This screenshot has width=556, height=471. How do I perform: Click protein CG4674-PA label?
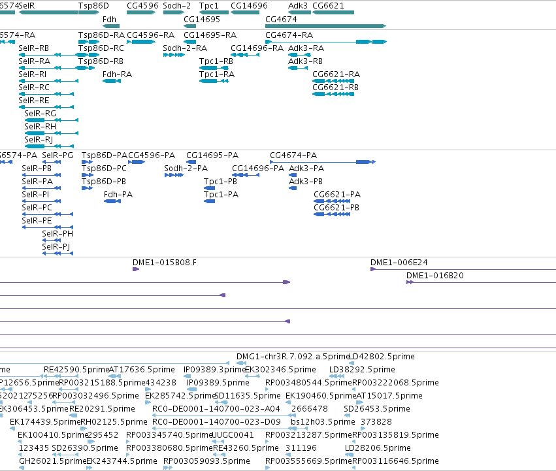(x=293, y=155)
